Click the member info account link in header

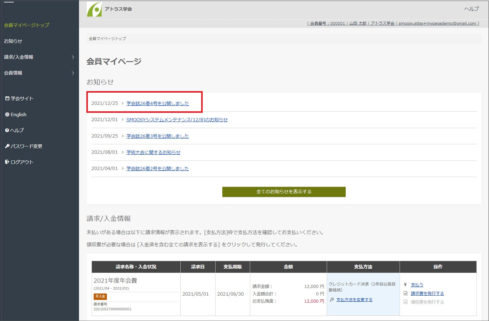[x=393, y=24]
